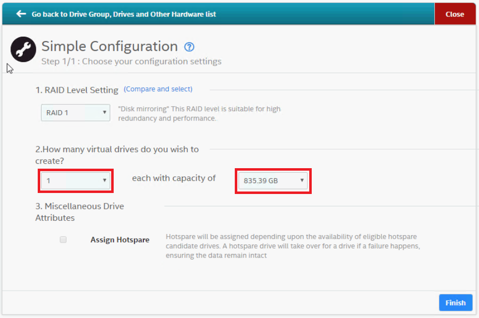Image resolution: width=479 pixels, height=318 pixels.
Task: Click the virtual drives question heading
Action: (117, 155)
